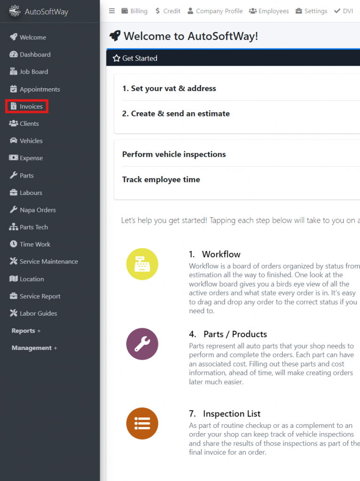
Task: Expand the Reports + section
Action: 26,331
